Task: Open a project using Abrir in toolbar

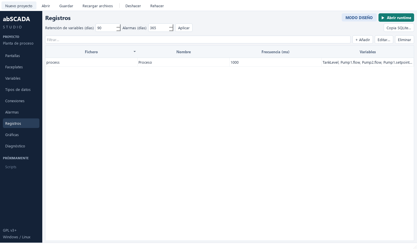Action: [46, 6]
